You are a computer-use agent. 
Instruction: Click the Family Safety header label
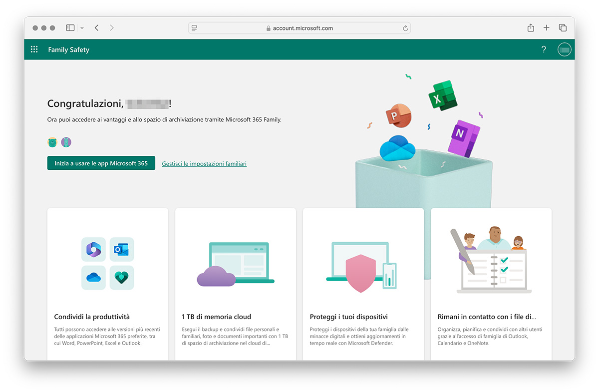coord(68,49)
